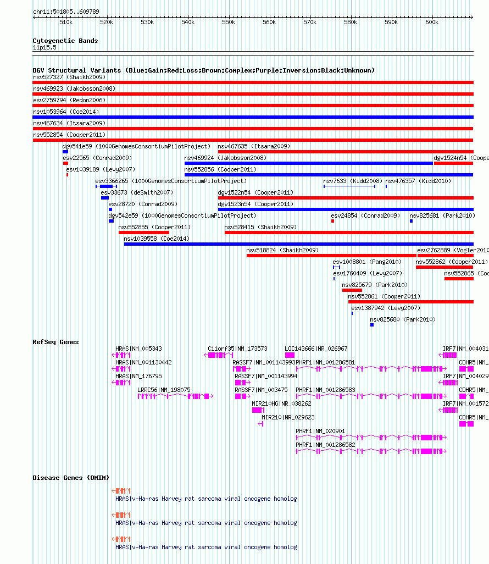Click the LOC143666|NR_026967 gene label
This screenshot has width=489, height=564.
click(x=316, y=349)
